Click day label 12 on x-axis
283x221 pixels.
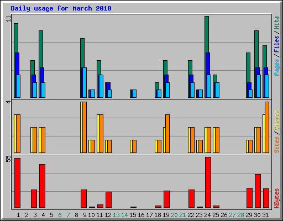(x=108, y=215)
